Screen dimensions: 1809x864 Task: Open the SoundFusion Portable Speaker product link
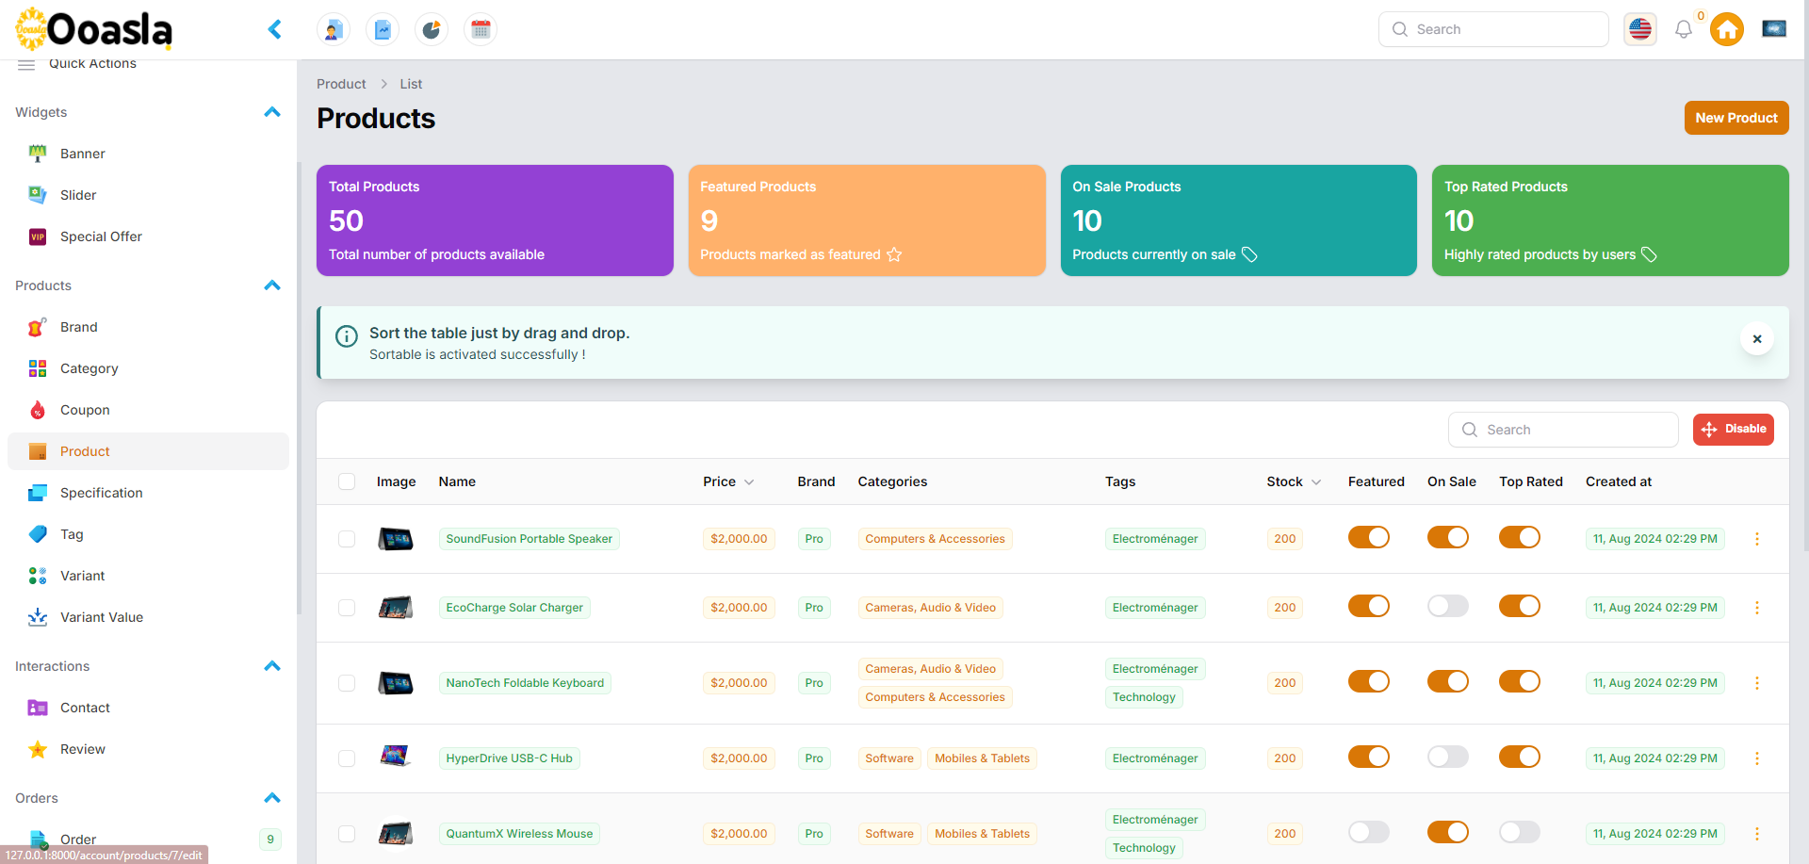(529, 539)
